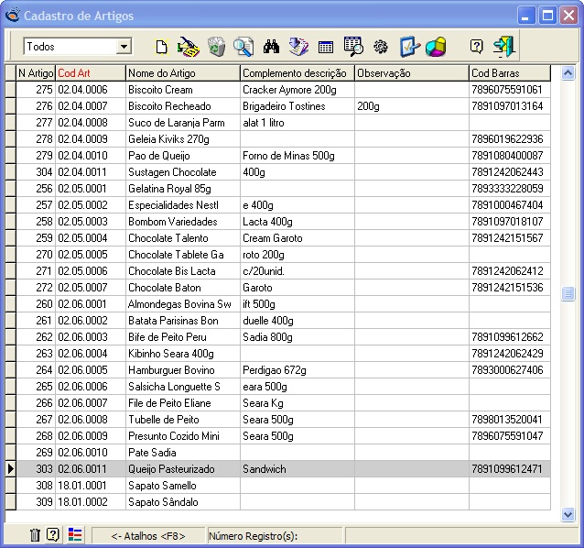Select the 'Pao de Queijo' cell
This screenshot has width=584, height=548.
183,156
